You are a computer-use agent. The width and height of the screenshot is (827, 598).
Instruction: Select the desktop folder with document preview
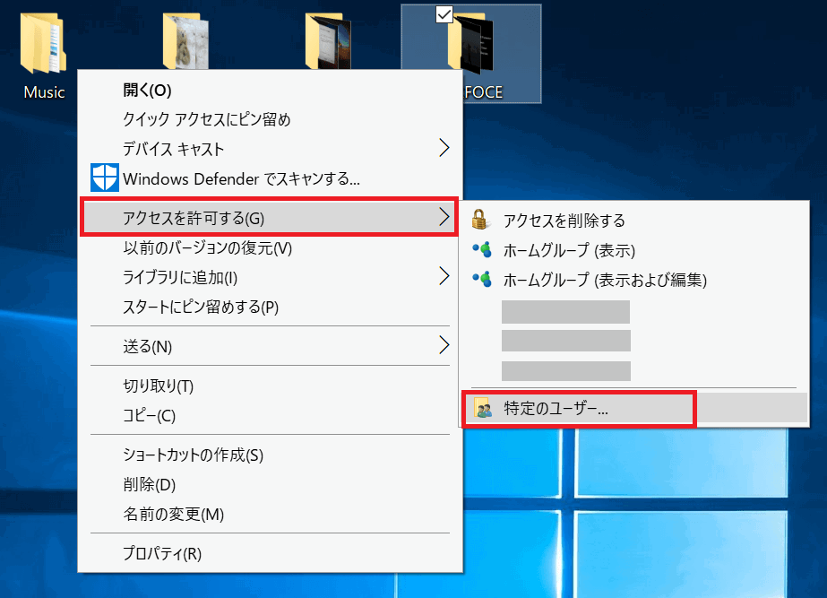point(328,42)
